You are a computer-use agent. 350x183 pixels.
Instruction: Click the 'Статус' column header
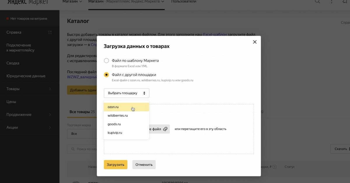(290, 167)
